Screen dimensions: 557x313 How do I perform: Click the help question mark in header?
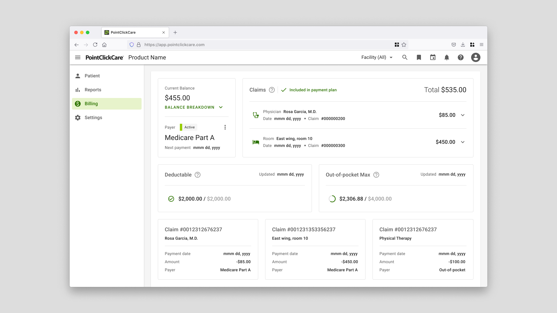[460, 57]
